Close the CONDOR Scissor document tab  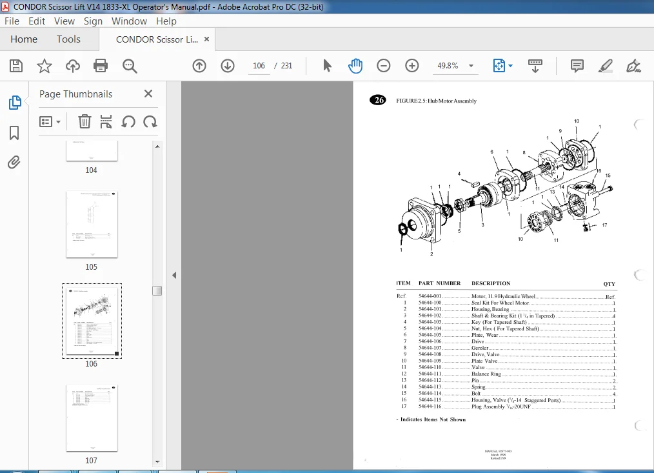click(206, 39)
